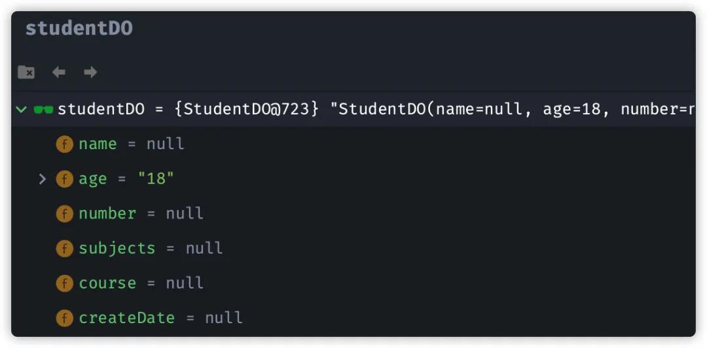
Task: Collapse the studentDO root node
Action: 21,109
